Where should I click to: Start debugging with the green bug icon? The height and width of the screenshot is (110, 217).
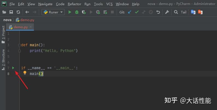point(77,12)
